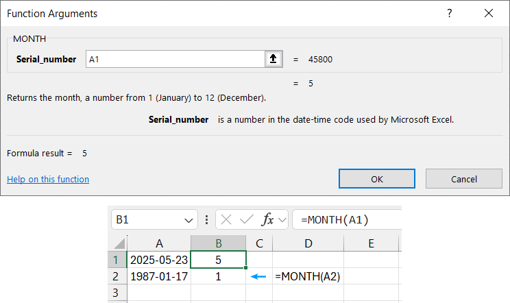Select row 3 header
The width and height of the screenshot is (510, 303).
pos(117,293)
